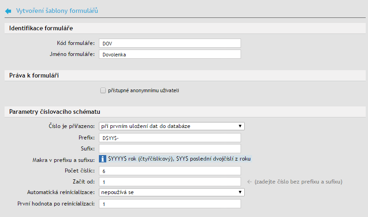Click the 'přístupné anonymnímu uživateli' label text

point(143,90)
